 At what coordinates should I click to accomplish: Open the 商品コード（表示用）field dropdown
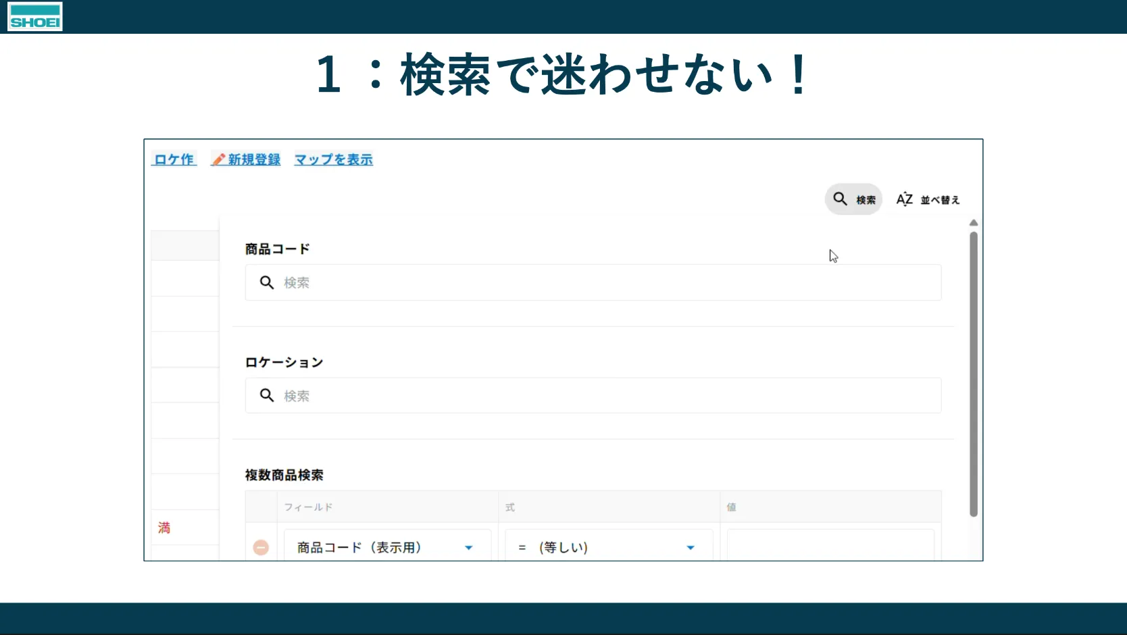(468, 547)
